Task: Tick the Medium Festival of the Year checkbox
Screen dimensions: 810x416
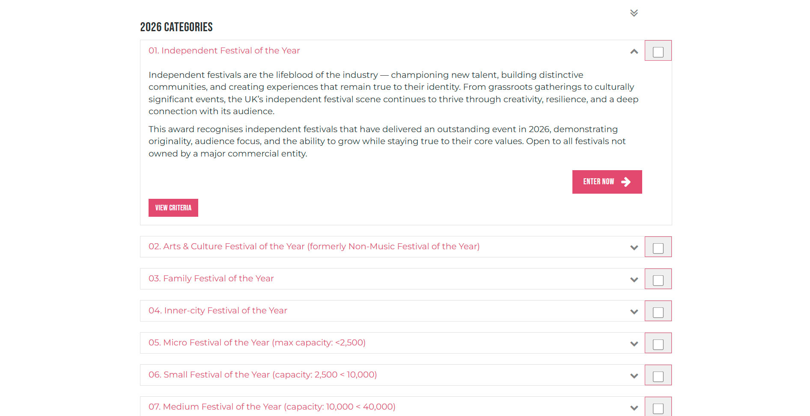Action: click(x=658, y=409)
